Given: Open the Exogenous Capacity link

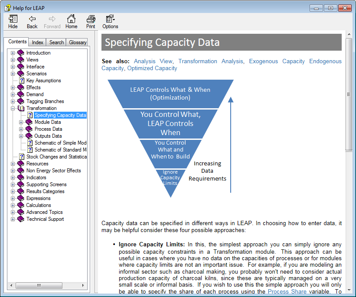Looking at the screenshot, I should (277, 61).
